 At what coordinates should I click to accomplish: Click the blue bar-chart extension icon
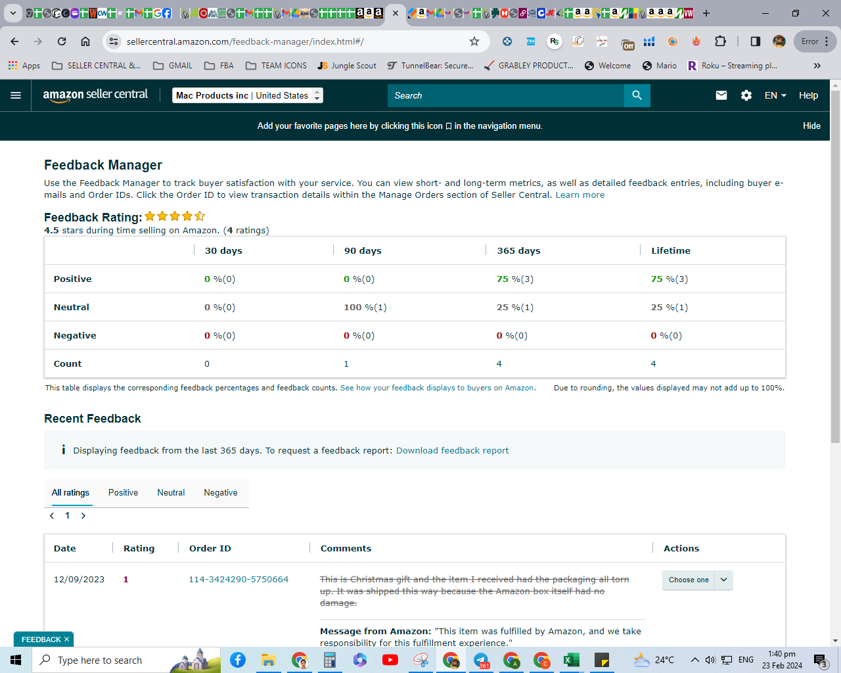(649, 41)
